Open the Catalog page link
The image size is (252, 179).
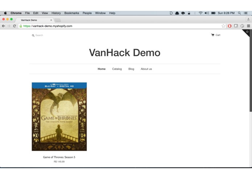(117, 69)
